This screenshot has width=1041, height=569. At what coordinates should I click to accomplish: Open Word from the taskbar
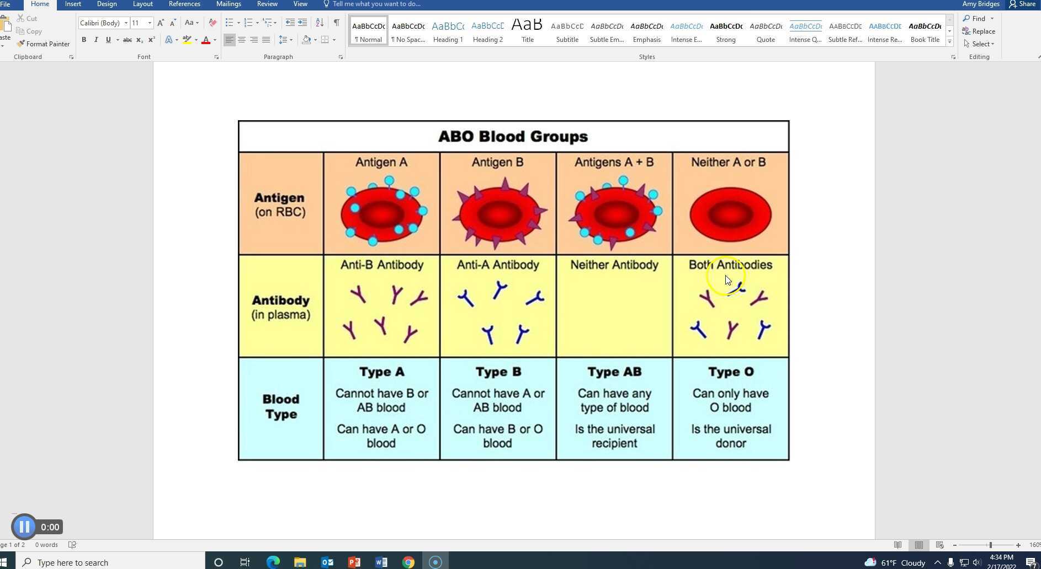(381, 562)
